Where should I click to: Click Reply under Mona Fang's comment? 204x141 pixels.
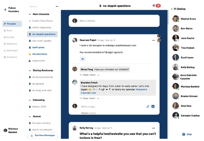[x=86, y=75]
